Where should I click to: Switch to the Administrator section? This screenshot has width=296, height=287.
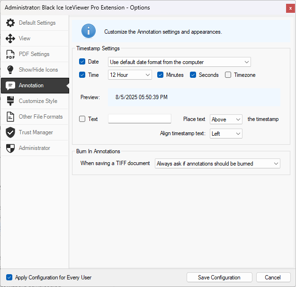(x=35, y=148)
